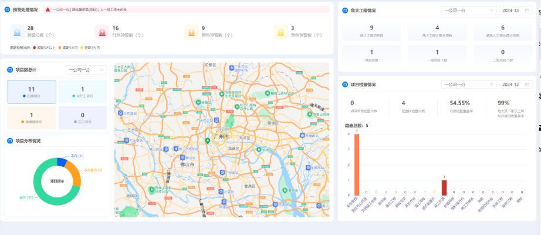Open the company dropdown in 项目数总计 panel
The image size is (541, 235).
click(x=86, y=70)
